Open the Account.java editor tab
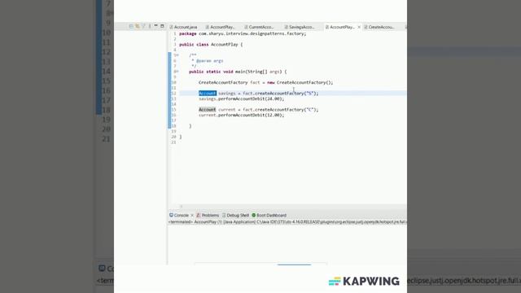 click(183, 27)
